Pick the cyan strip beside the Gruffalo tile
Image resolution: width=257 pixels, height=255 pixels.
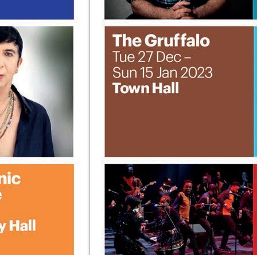[255, 91]
